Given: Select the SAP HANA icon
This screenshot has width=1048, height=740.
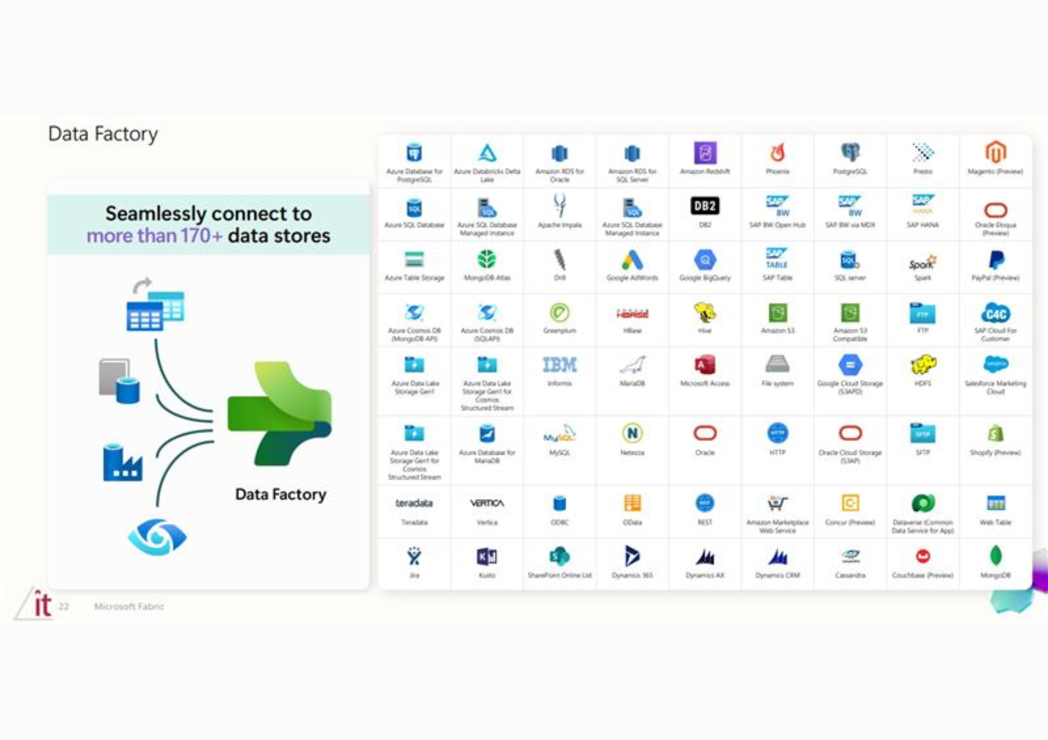Looking at the screenshot, I should (x=923, y=205).
